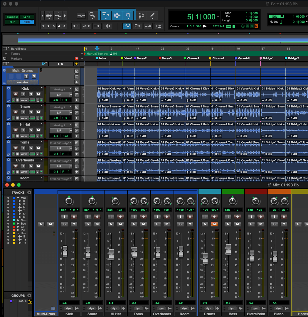Activate the Scrubber speaker tool
Image resolution: width=308 pixels, height=317 pixels.
[x=141, y=16]
